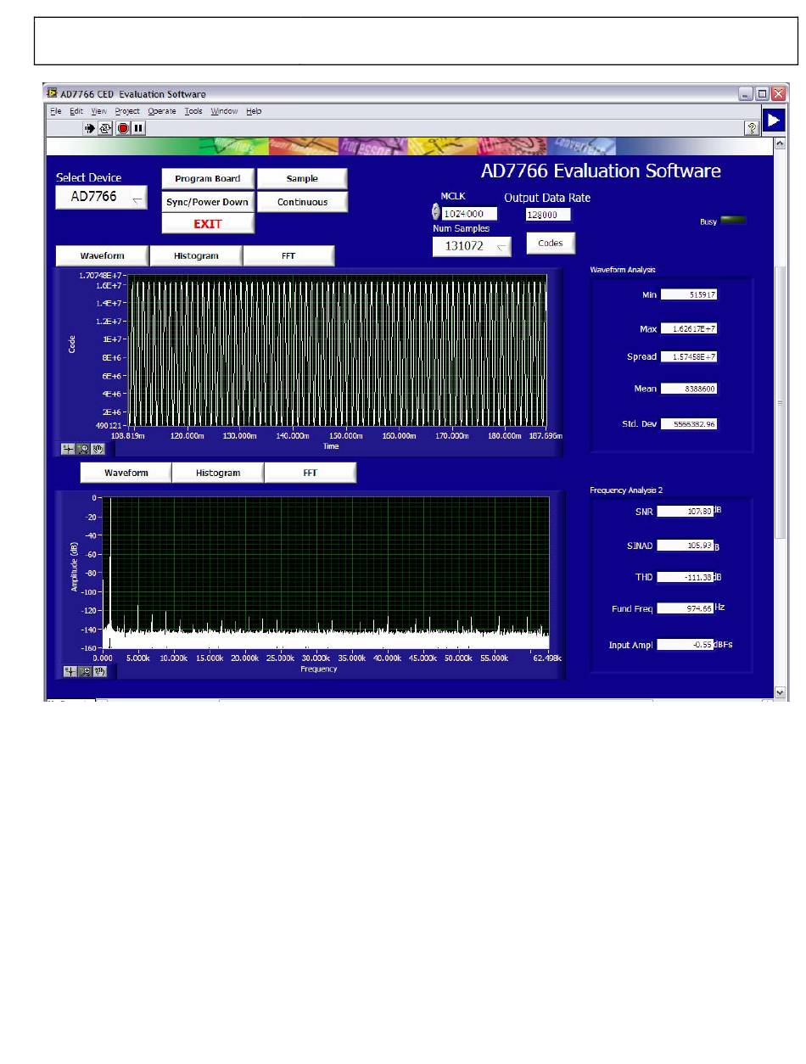The height and width of the screenshot is (1064, 806).
Task: Click the upper waveform time-domain plot
Action: (338, 350)
